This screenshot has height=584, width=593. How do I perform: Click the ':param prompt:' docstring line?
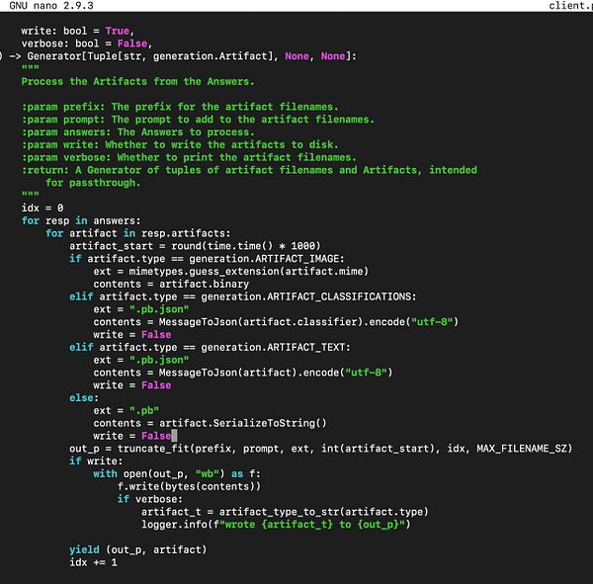coord(198,120)
